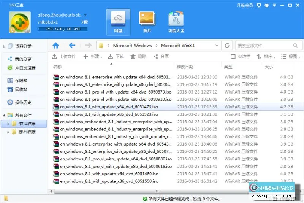Click archive icon of cn_windows_8.1_enterprise x86 file
The height and width of the screenshot is (203, 304).
(x=56, y=84)
